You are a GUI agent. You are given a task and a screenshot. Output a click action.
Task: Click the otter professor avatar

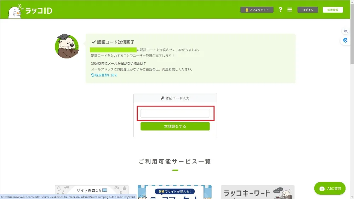[67, 46]
